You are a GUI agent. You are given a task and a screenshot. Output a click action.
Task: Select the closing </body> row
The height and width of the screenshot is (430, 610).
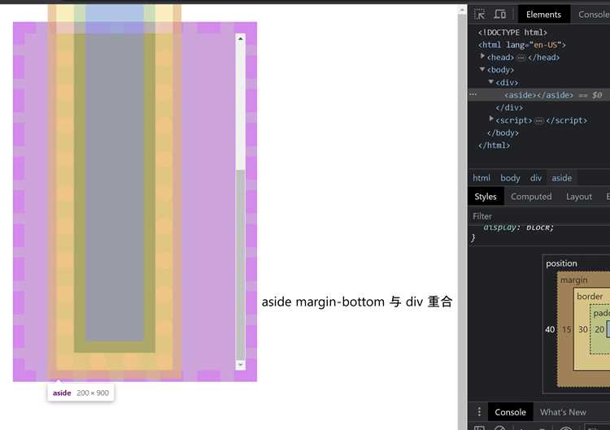click(x=503, y=132)
